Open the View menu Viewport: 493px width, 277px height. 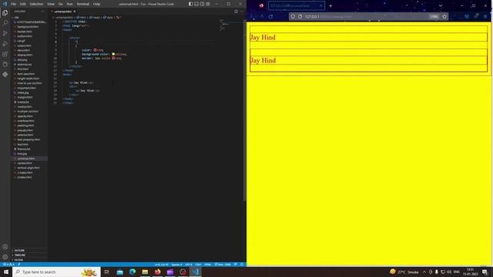click(x=51, y=4)
